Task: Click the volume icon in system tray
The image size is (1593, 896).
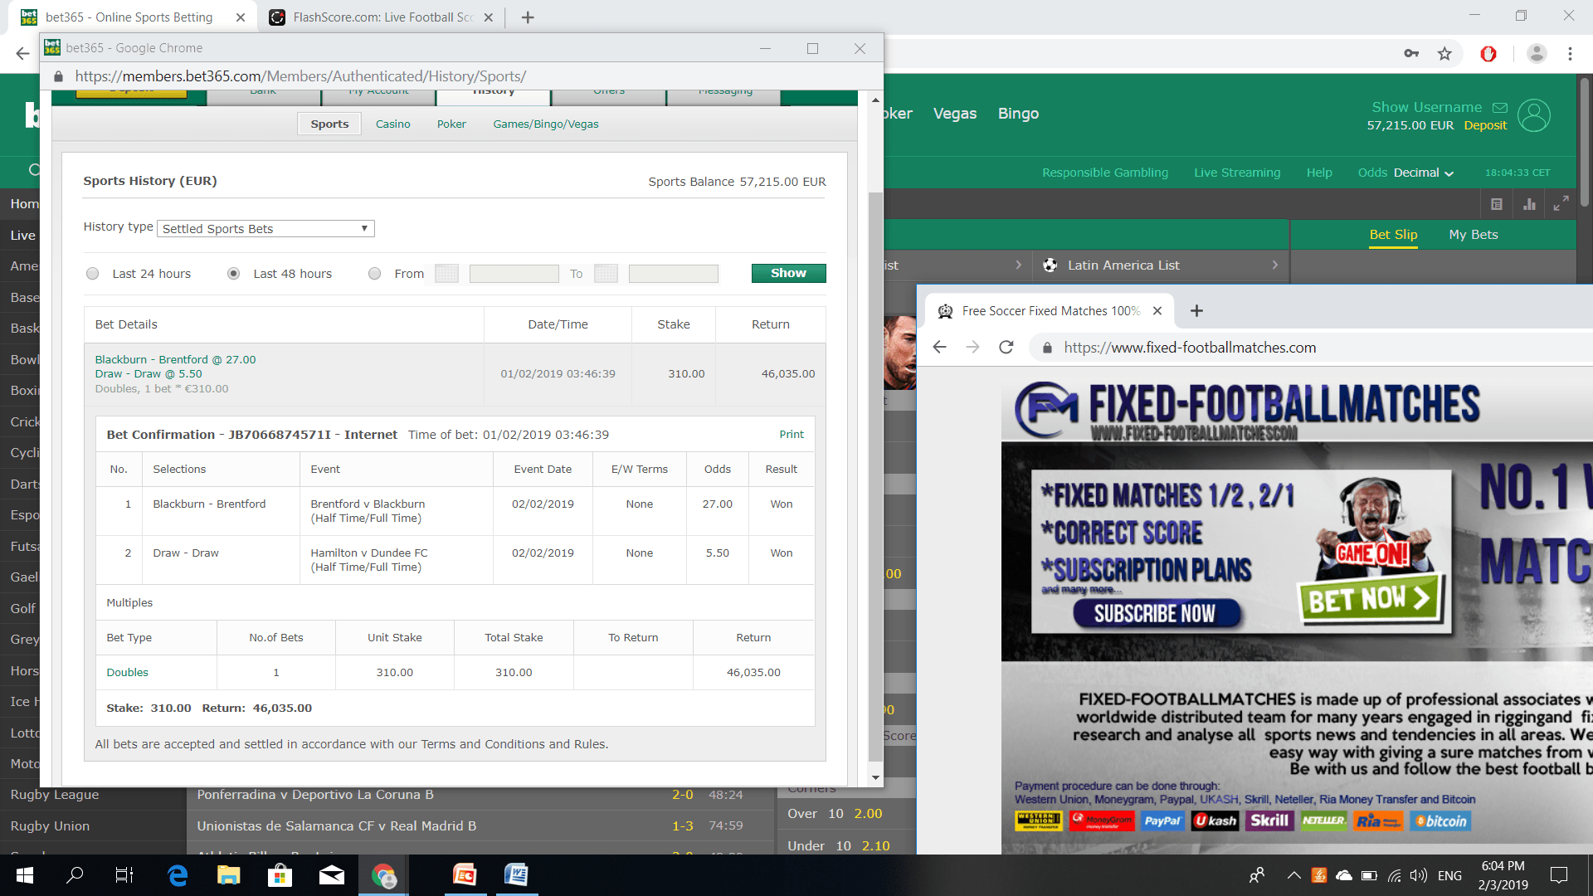Action: [x=1418, y=875]
